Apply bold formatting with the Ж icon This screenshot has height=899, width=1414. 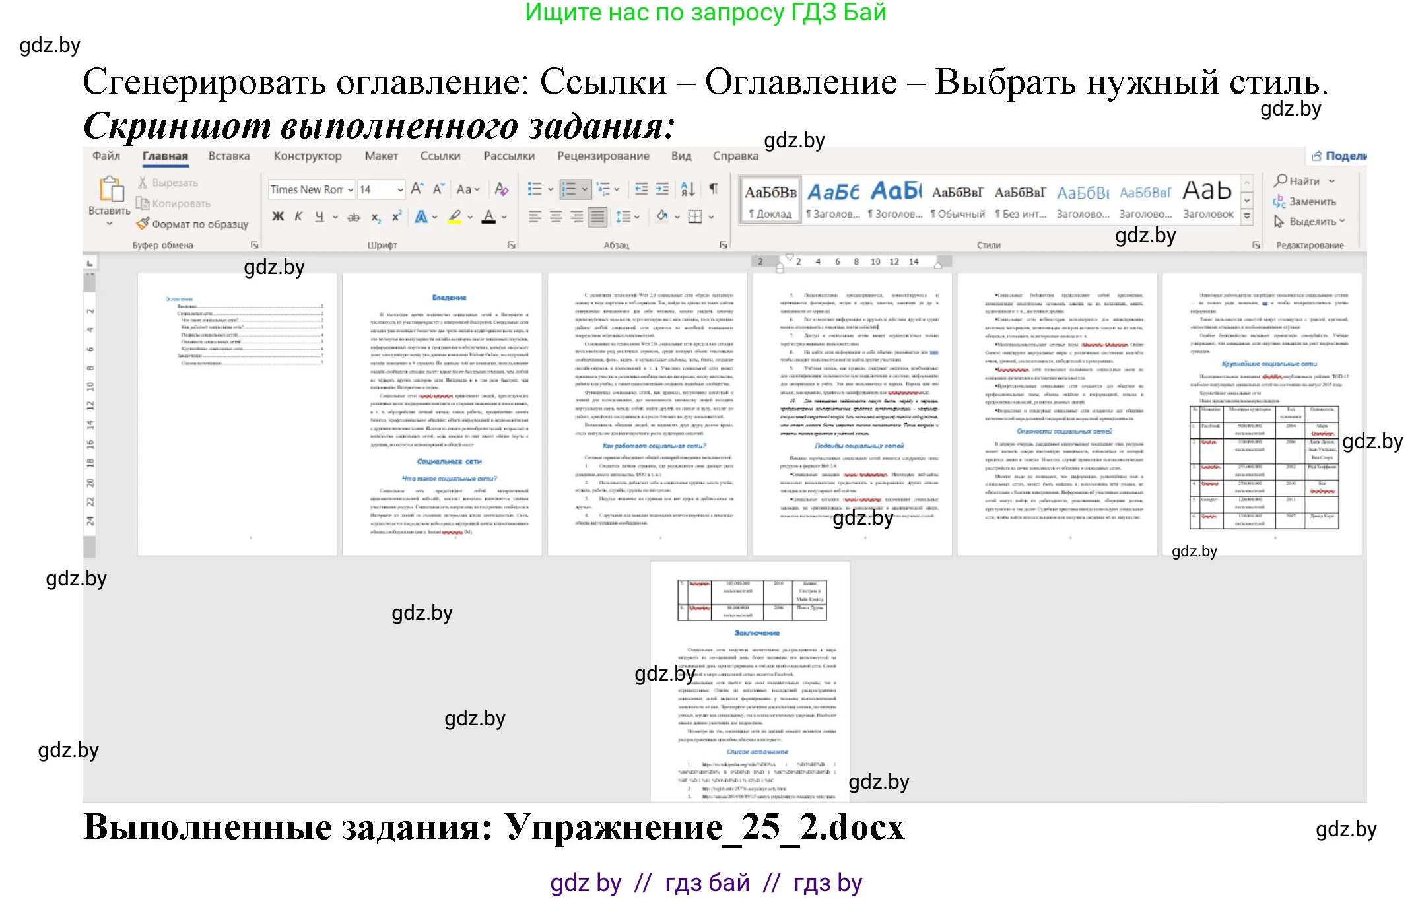(x=277, y=217)
